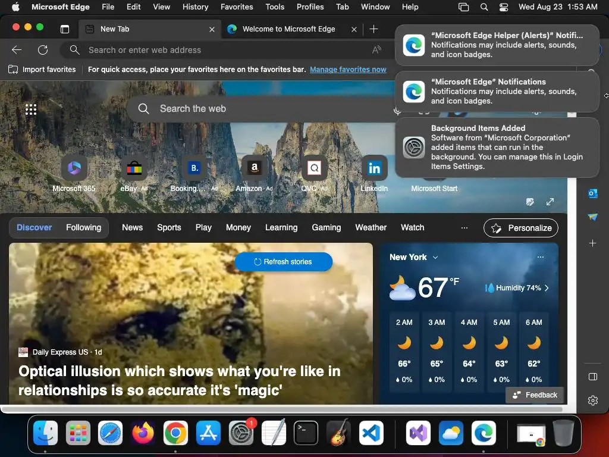
Task: Open Control Center in menu bar
Action: (x=504, y=7)
